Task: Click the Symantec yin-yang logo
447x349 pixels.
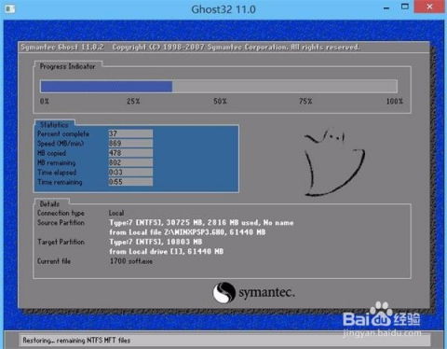Action: pyautogui.click(x=223, y=292)
